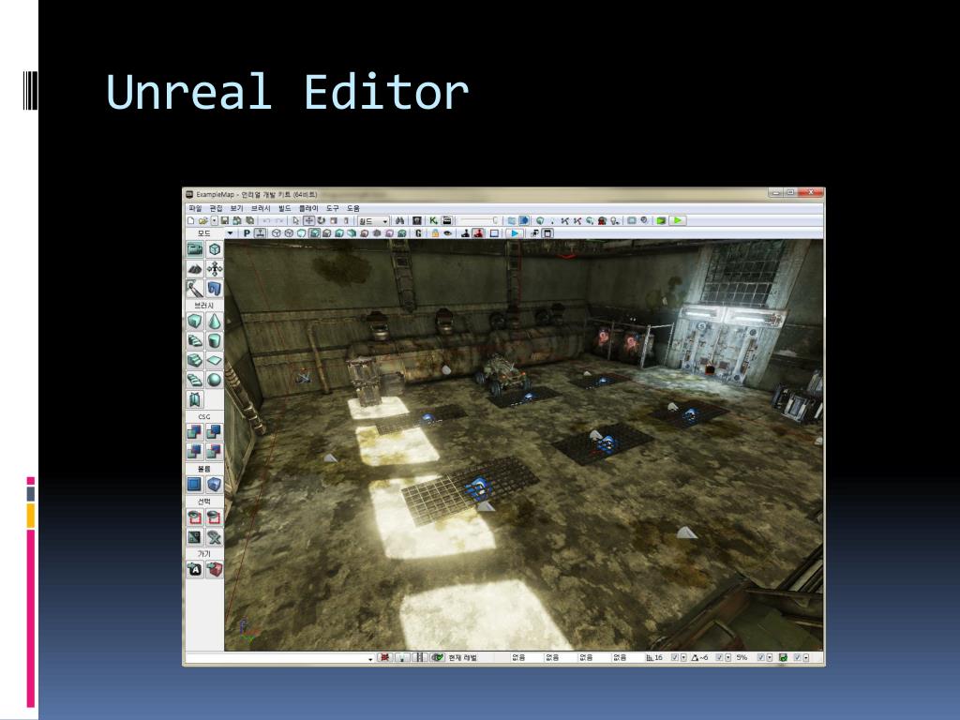Open the status bar command dropdown arrow
The image size is (960, 720).
(370, 659)
